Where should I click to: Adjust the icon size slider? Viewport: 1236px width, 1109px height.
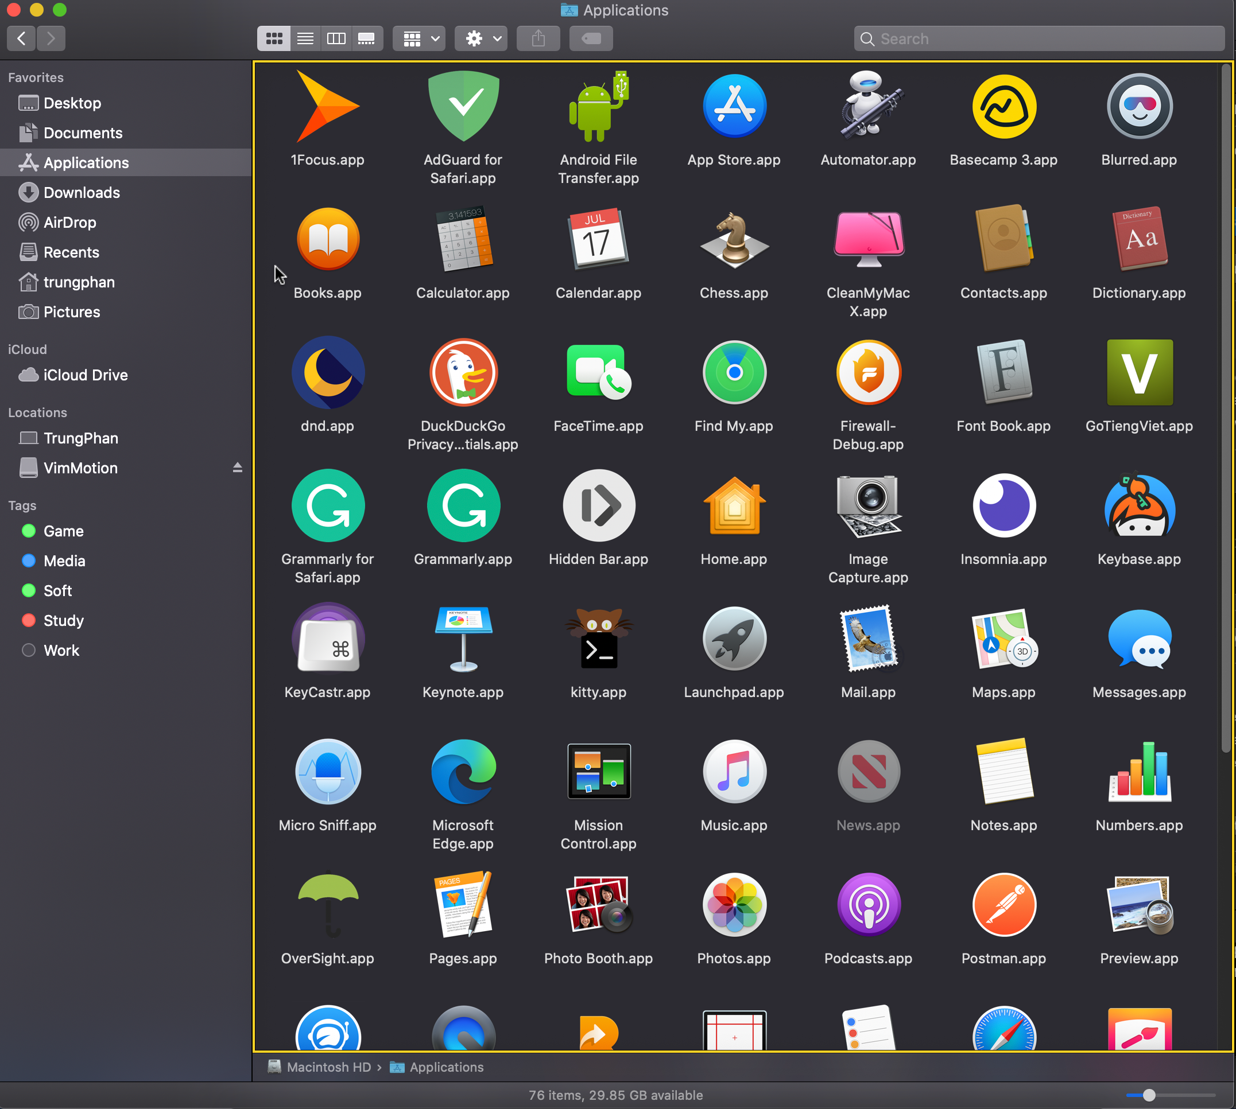click(1149, 1096)
